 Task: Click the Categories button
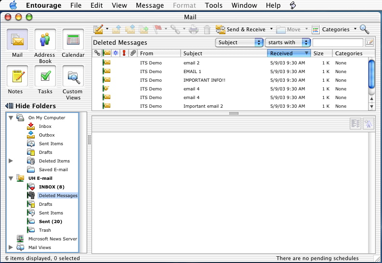tap(330, 29)
